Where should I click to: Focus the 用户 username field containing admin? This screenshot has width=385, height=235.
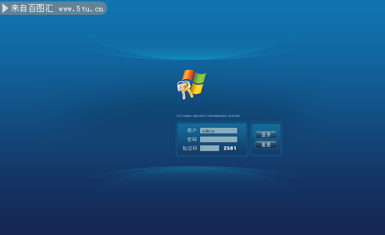click(219, 130)
